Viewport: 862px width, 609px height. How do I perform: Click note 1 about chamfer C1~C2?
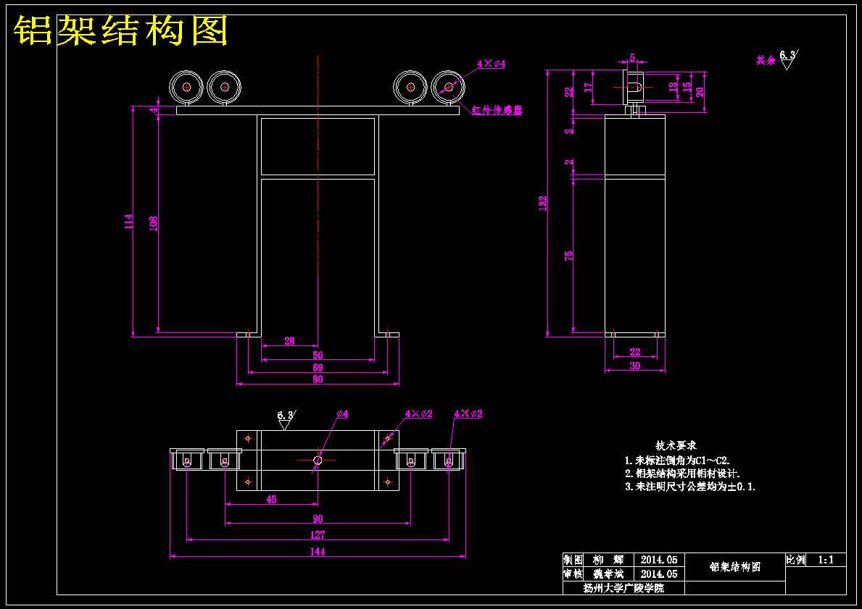click(677, 460)
